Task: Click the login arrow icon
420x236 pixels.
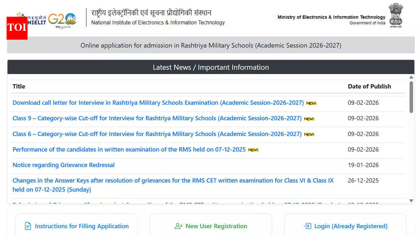Action: (x=307, y=226)
